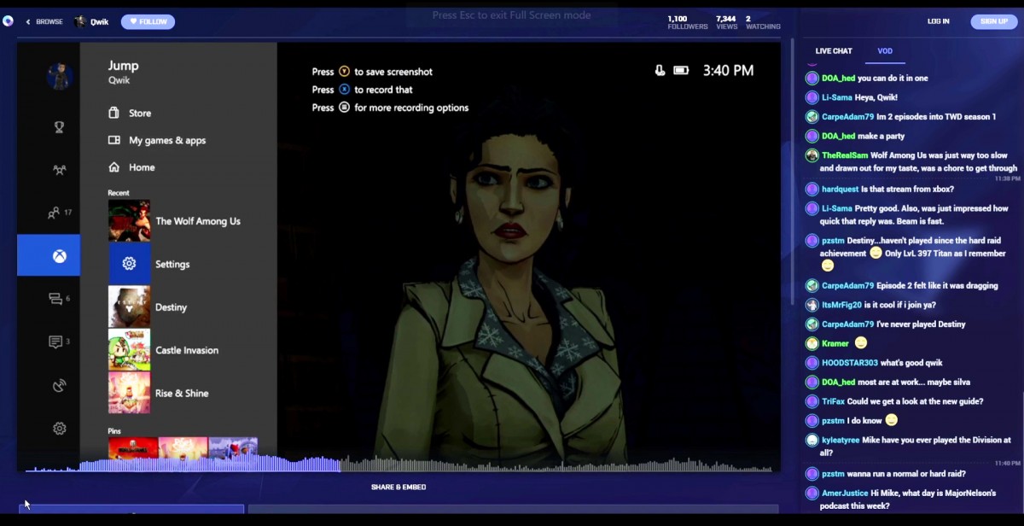Click the "Rise & Shine" title text

182,393
